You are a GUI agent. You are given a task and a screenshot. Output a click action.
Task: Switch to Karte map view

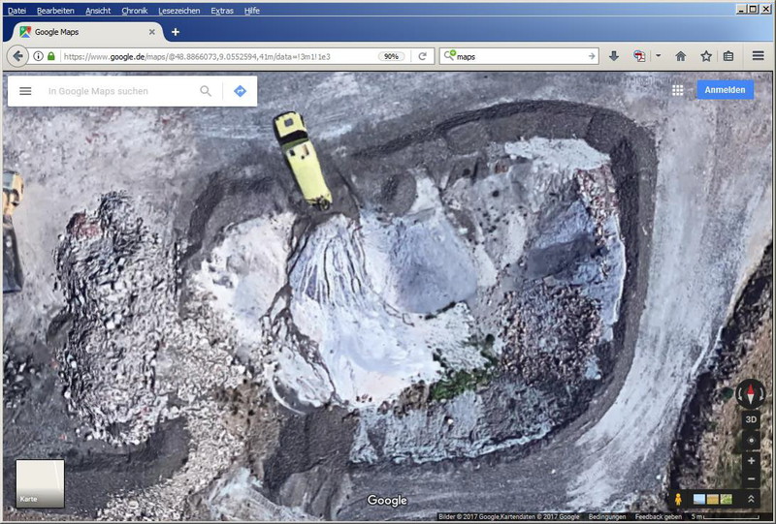[40, 483]
